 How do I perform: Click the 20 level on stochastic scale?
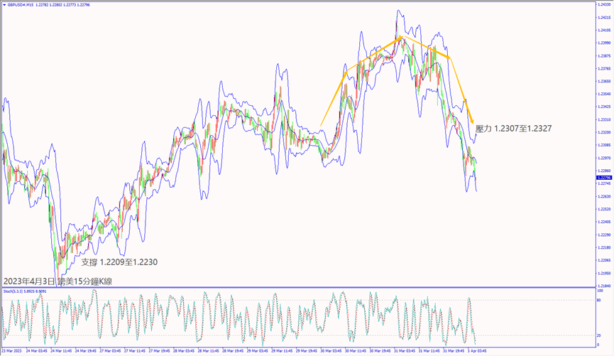[600, 335]
